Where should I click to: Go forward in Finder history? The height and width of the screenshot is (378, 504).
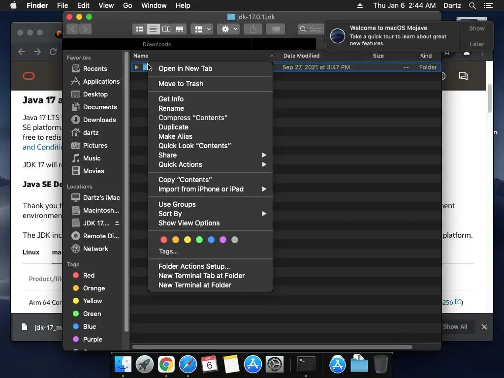coord(85,29)
